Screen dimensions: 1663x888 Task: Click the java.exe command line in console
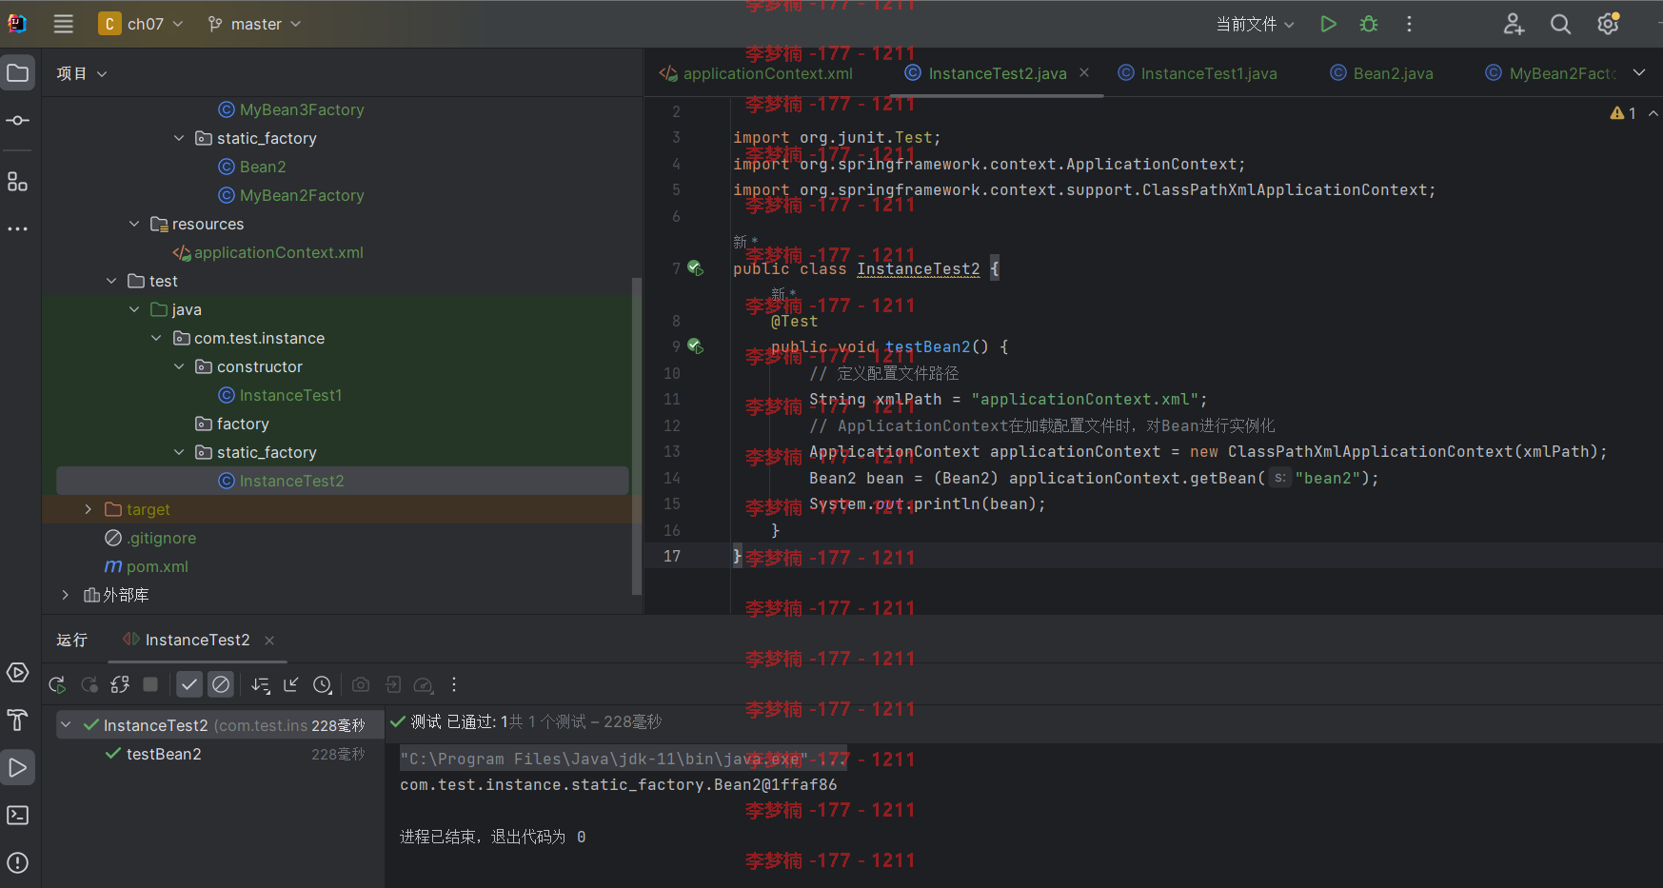[623, 759]
